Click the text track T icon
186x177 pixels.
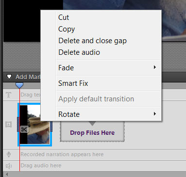tap(9, 95)
